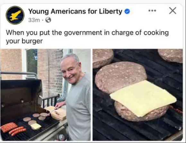Click the words "your burger" in caption

[x=24, y=41]
